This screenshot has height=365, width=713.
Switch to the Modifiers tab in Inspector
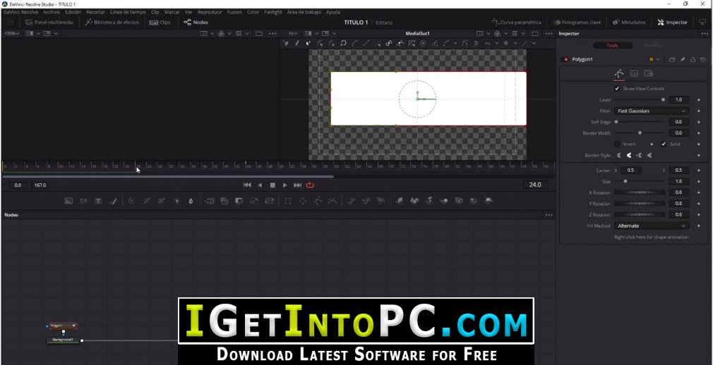tap(654, 45)
